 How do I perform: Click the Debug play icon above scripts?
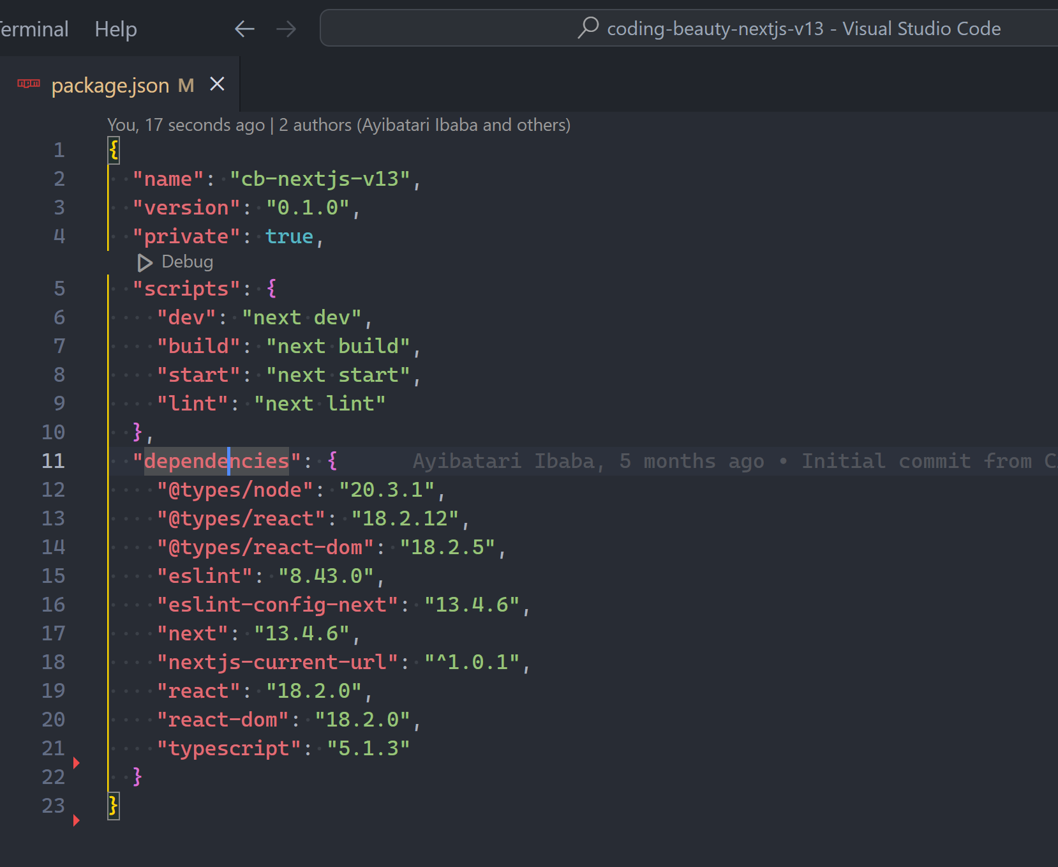point(144,262)
